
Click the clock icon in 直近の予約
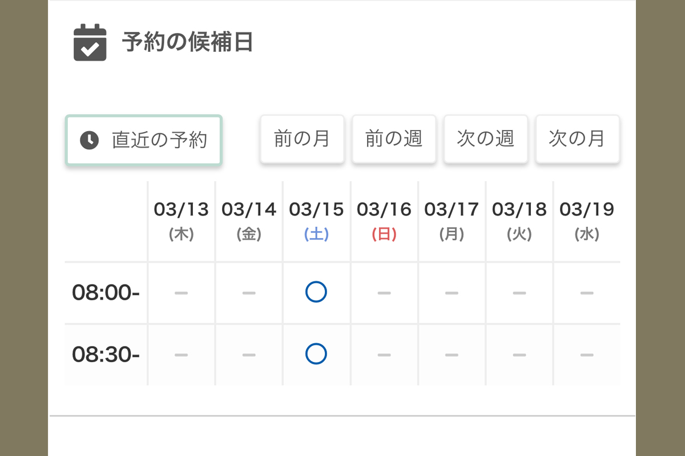pos(89,140)
